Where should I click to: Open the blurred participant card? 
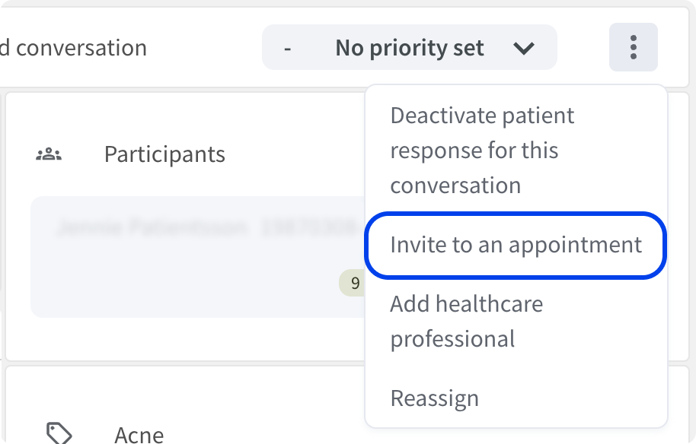(197, 256)
